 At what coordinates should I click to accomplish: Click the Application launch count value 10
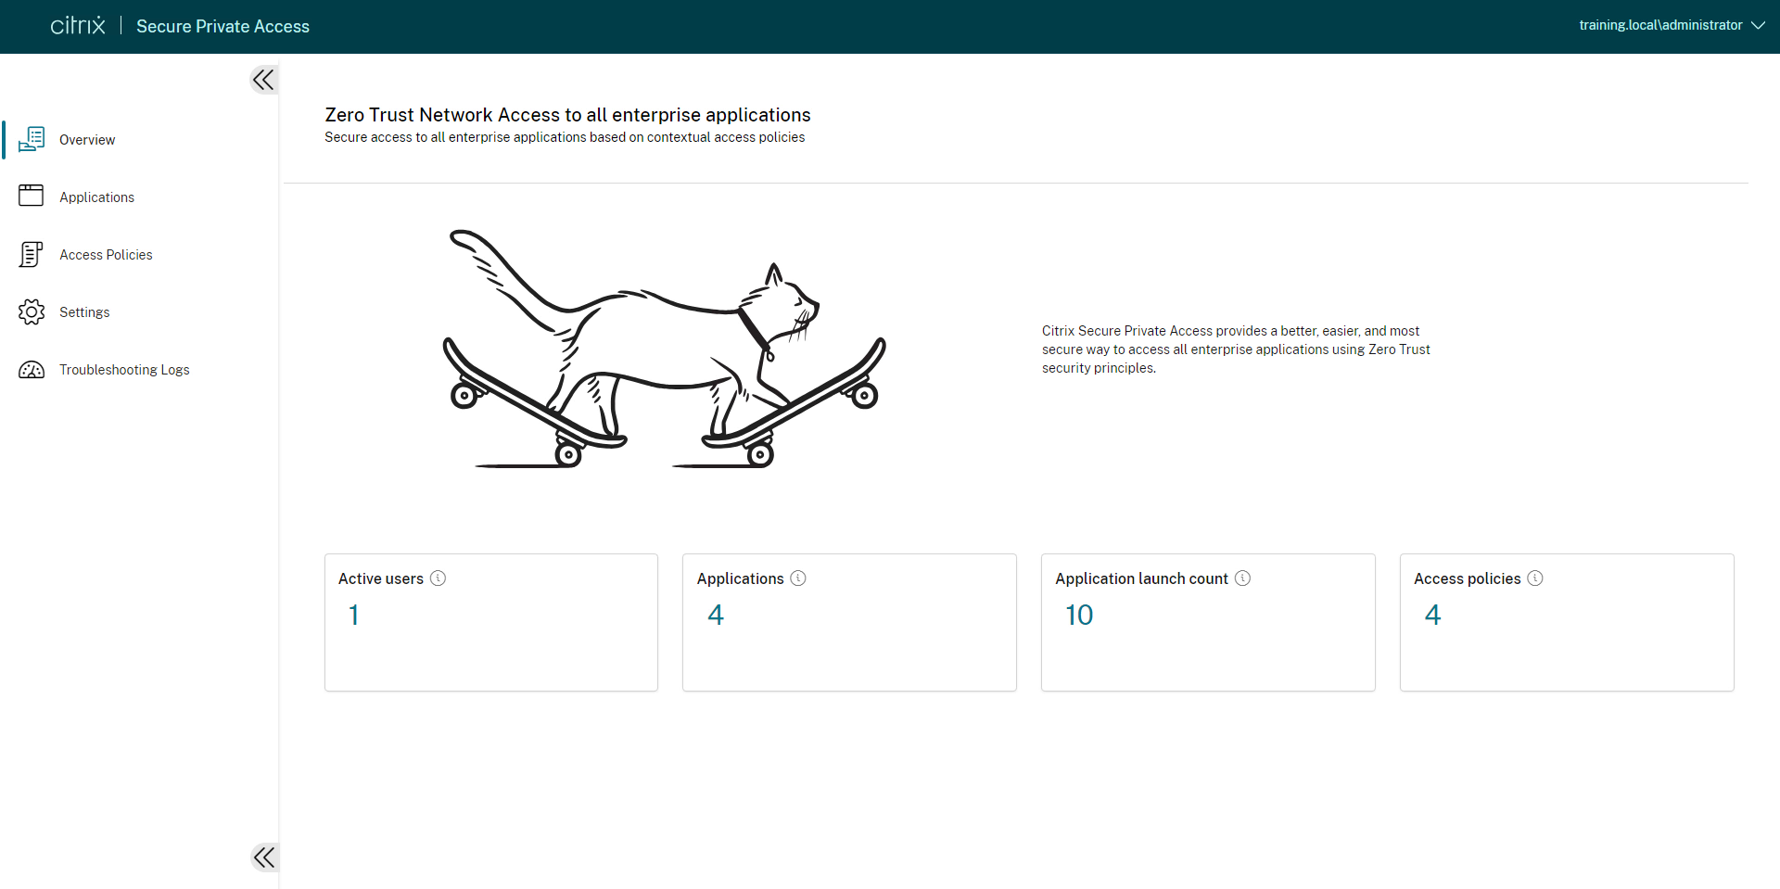(1079, 616)
